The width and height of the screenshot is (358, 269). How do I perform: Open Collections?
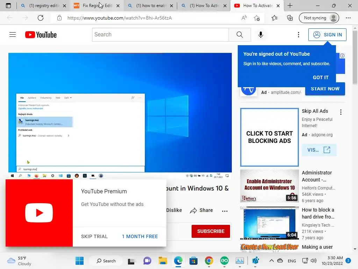290,18
